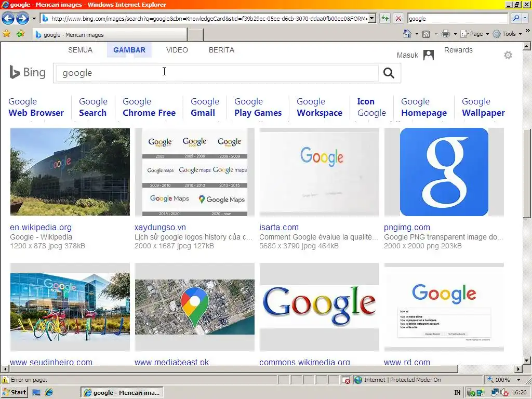Choose Google Chrome Free suggestion
532x399 pixels.
coord(149,107)
